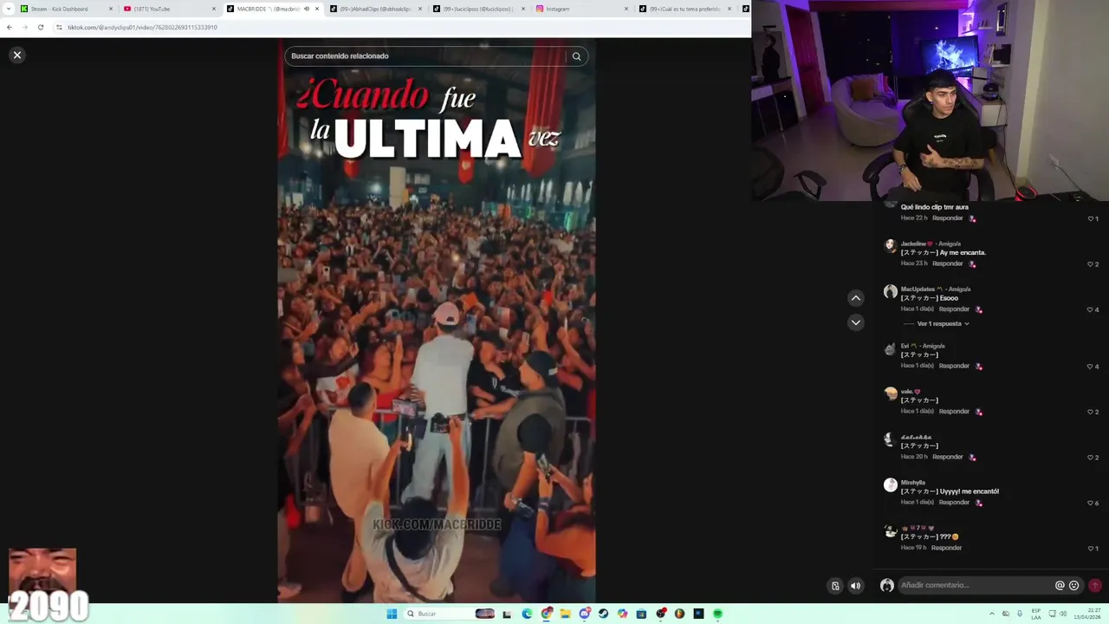The image size is (1109, 624).
Task: Click the browser back arrow
Action: pos(9,28)
